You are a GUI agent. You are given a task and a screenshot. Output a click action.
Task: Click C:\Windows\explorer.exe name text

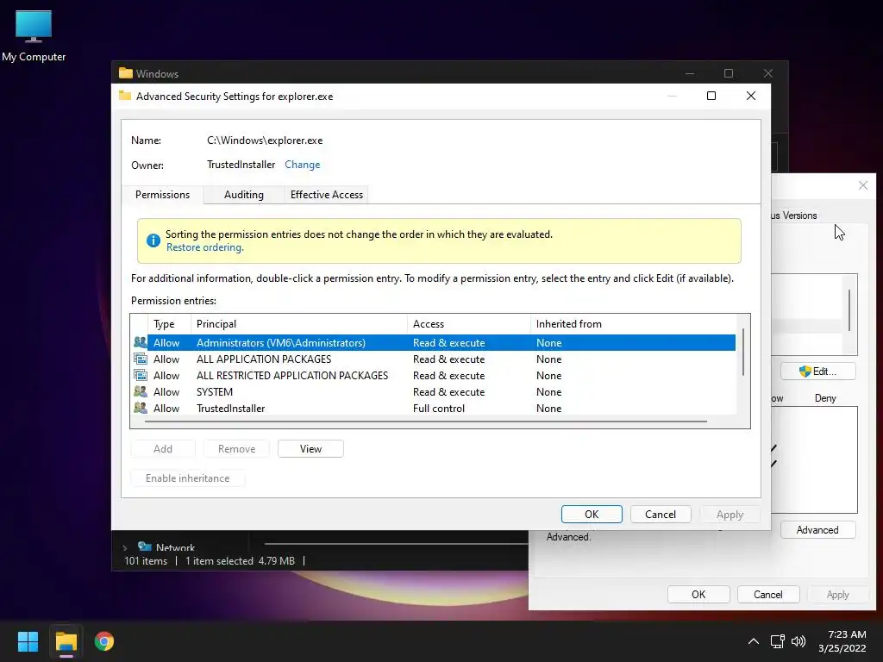pyautogui.click(x=265, y=141)
